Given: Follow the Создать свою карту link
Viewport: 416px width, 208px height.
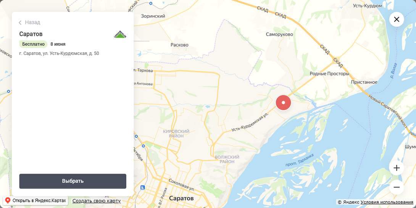Looking at the screenshot, I should [97, 201].
